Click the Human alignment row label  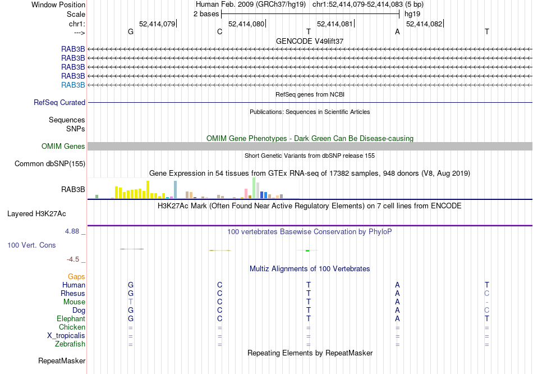[73, 285]
